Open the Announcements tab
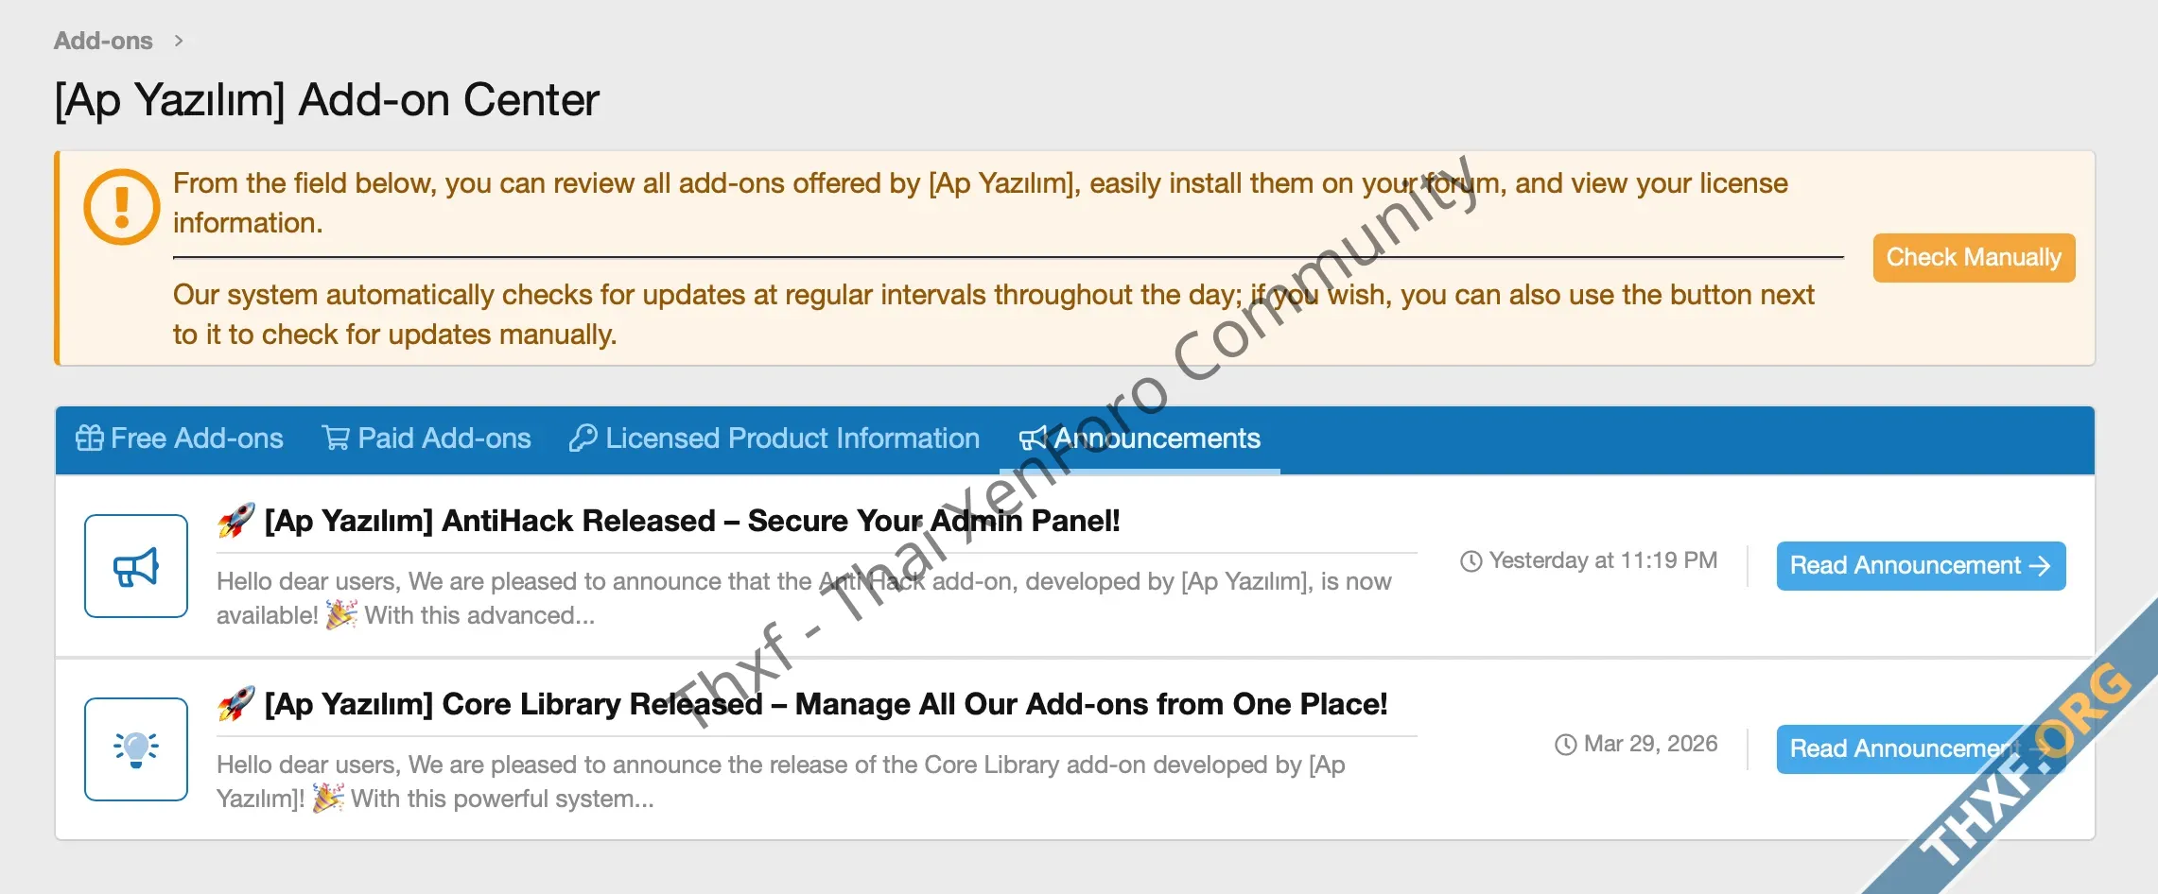 click(1156, 438)
